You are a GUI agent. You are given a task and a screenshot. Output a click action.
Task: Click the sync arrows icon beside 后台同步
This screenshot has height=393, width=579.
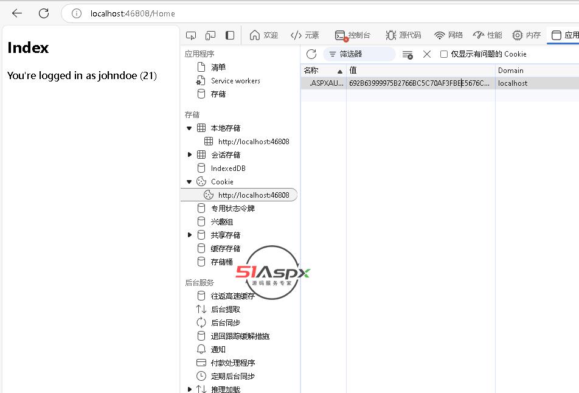point(201,322)
